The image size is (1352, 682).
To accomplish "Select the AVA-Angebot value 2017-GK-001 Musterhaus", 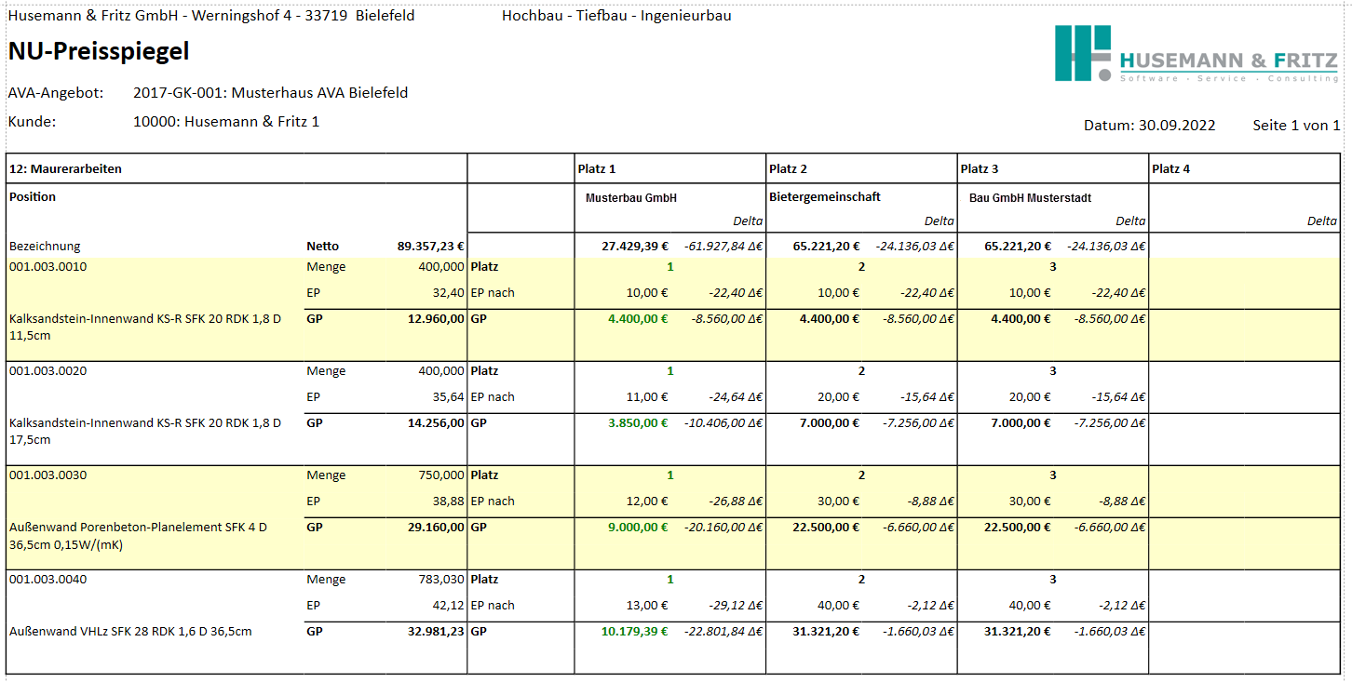I will coord(270,93).
